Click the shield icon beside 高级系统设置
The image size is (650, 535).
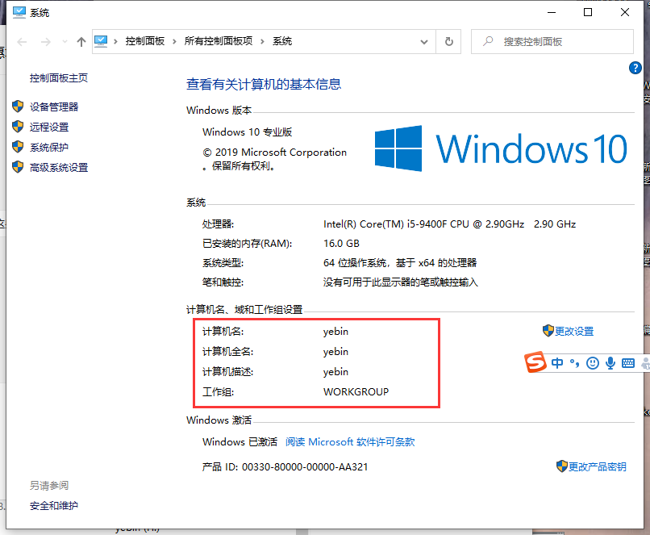point(18,167)
